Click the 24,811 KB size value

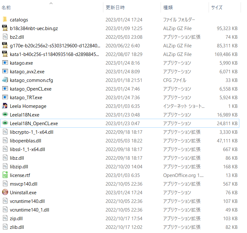point(227,124)
